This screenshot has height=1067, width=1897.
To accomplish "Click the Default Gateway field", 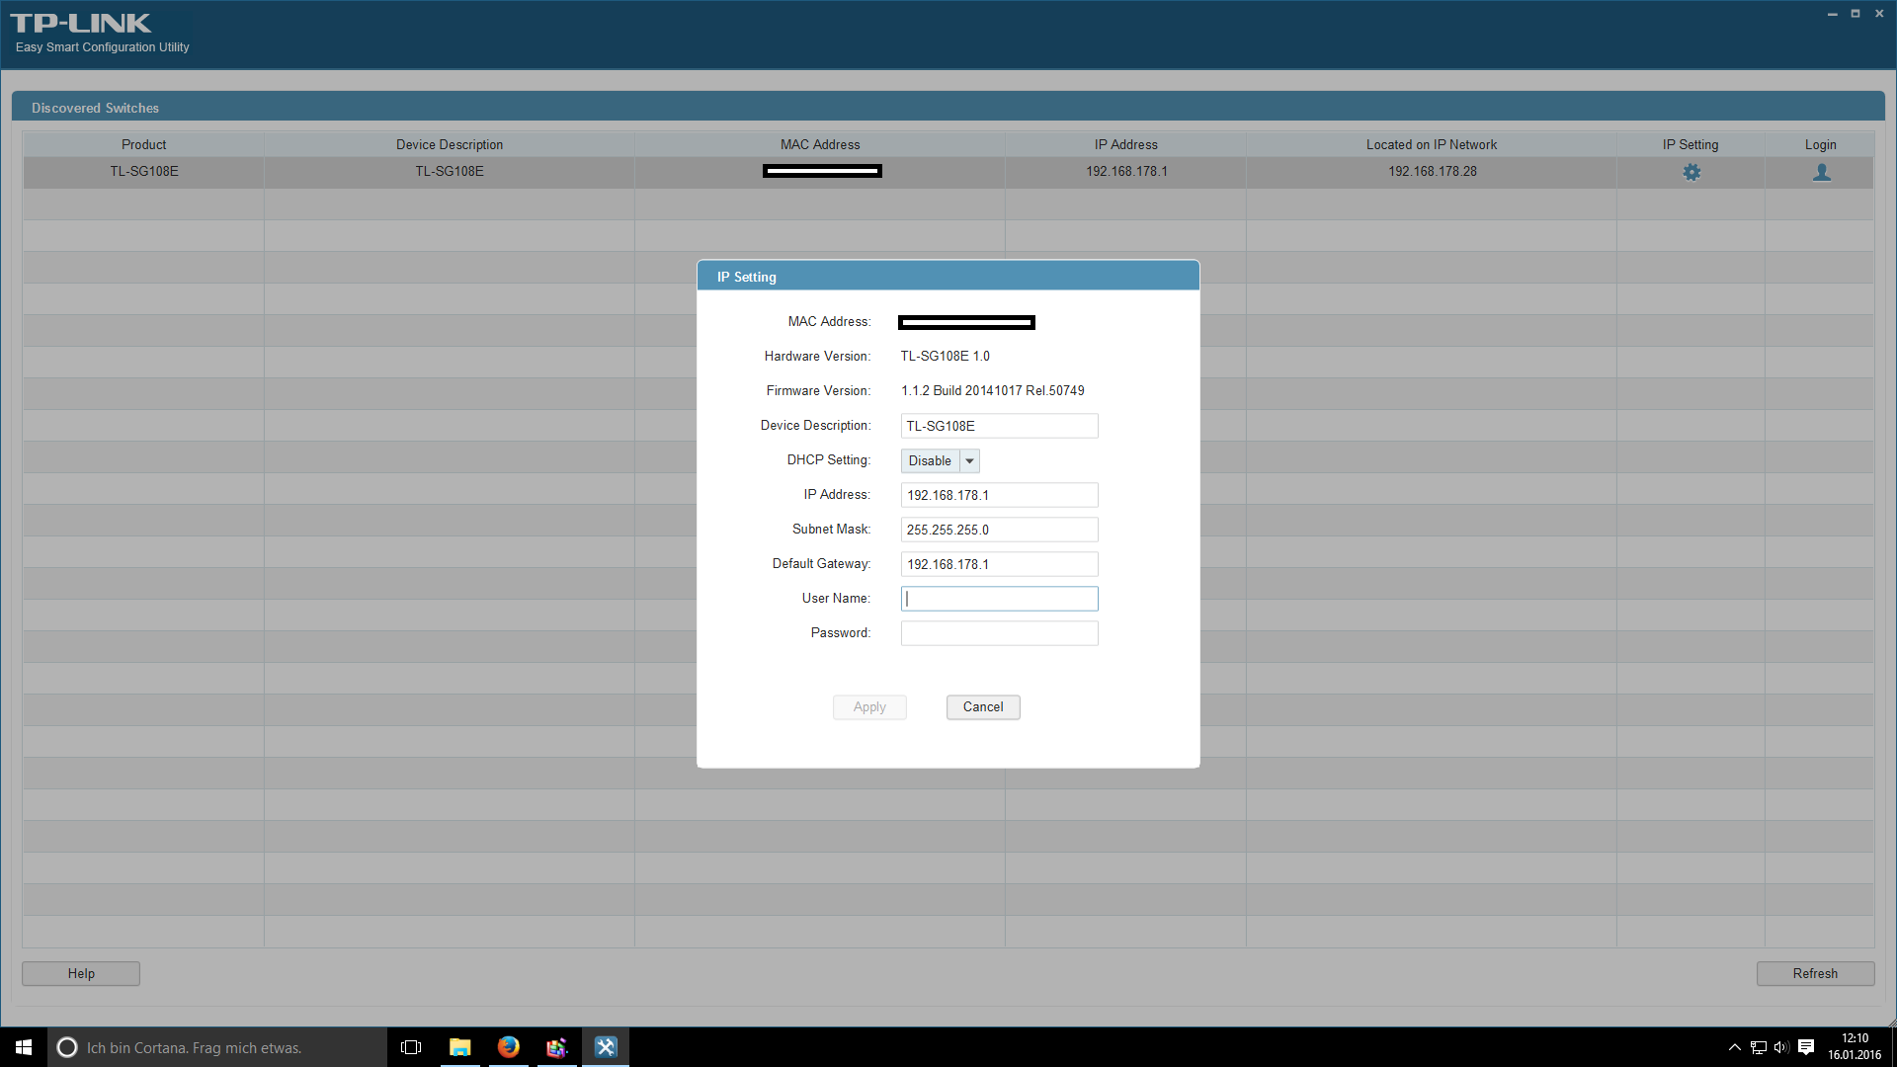I will 999,564.
